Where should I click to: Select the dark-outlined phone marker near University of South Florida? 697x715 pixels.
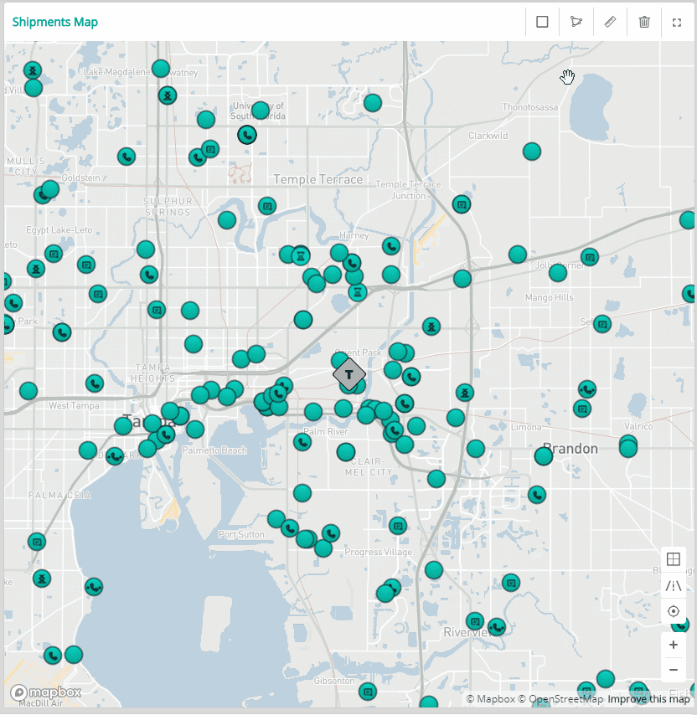pos(247,135)
